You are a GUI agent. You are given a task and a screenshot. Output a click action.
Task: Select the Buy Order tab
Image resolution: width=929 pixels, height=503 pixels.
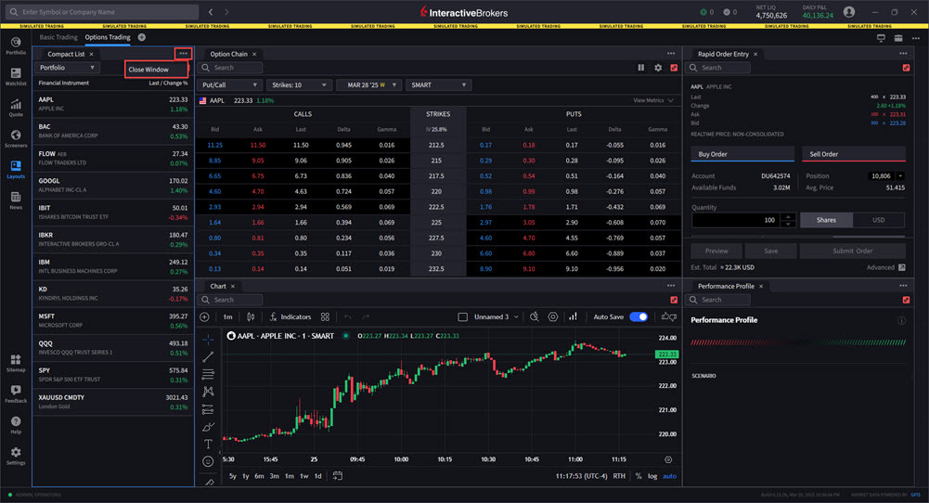tap(742, 154)
